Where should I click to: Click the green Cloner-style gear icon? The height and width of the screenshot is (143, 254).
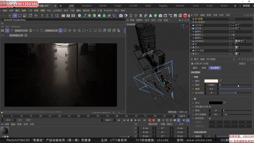coord(99,15)
